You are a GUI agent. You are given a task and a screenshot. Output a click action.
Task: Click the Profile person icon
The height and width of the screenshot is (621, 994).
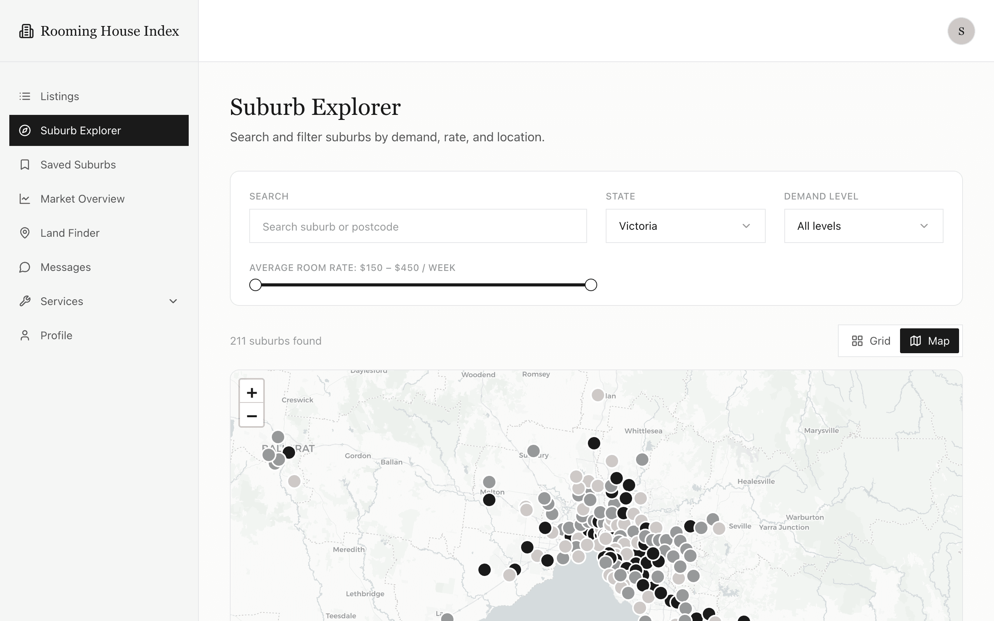point(24,336)
